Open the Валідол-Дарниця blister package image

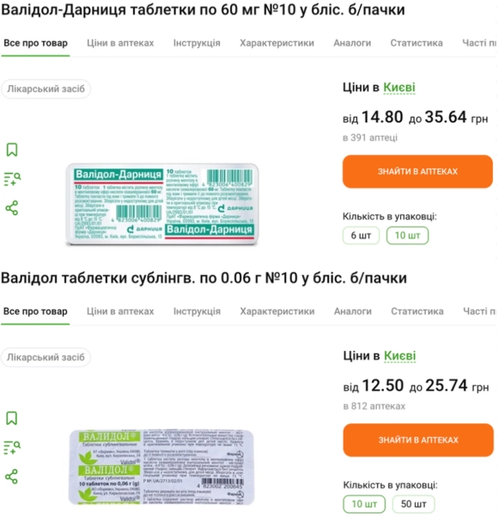click(x=162, y=204)
